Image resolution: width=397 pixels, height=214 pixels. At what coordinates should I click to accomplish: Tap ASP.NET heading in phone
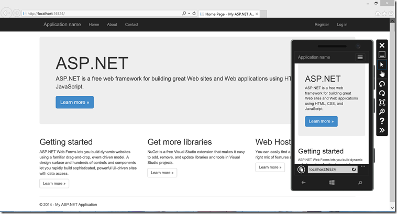pyautogui.click(x=323, y=78)
